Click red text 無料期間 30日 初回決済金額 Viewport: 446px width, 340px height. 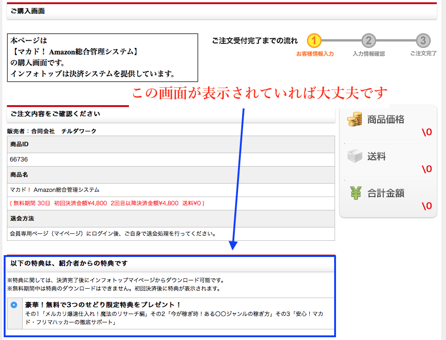[107, 203]
